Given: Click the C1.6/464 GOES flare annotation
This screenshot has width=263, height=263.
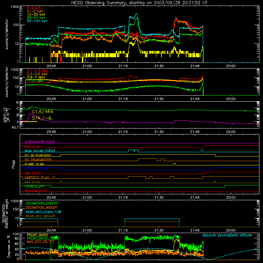Looking at the screenshot, I should (x=43, y=111).
